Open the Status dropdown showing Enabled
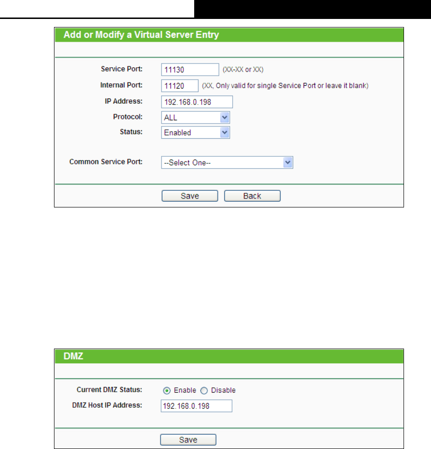Screen dimensions: 431x449 pyautogui.click(x=195, y=133)
